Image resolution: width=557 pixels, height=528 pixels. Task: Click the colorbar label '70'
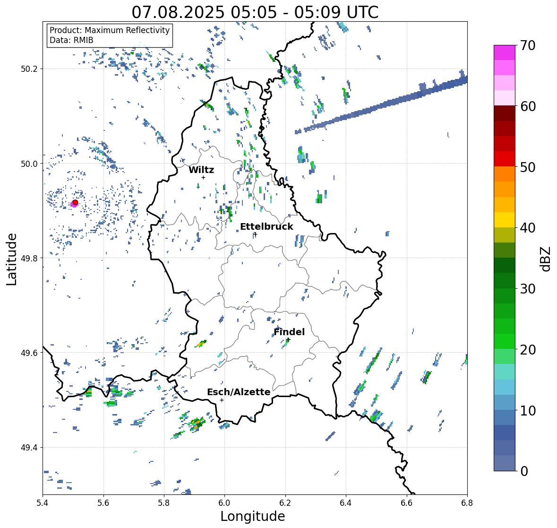point(528,45)
